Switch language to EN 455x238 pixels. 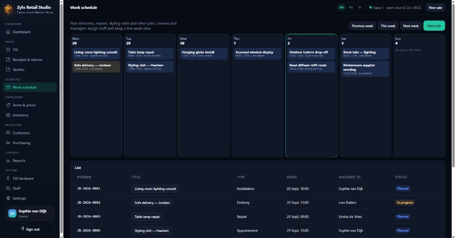pyautogui.click(x=342, y=8)
